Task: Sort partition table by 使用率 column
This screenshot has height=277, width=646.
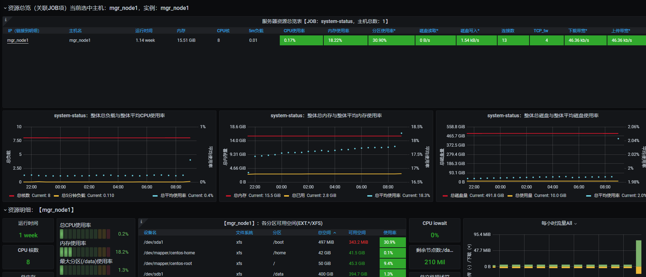Action: point(390,233)
